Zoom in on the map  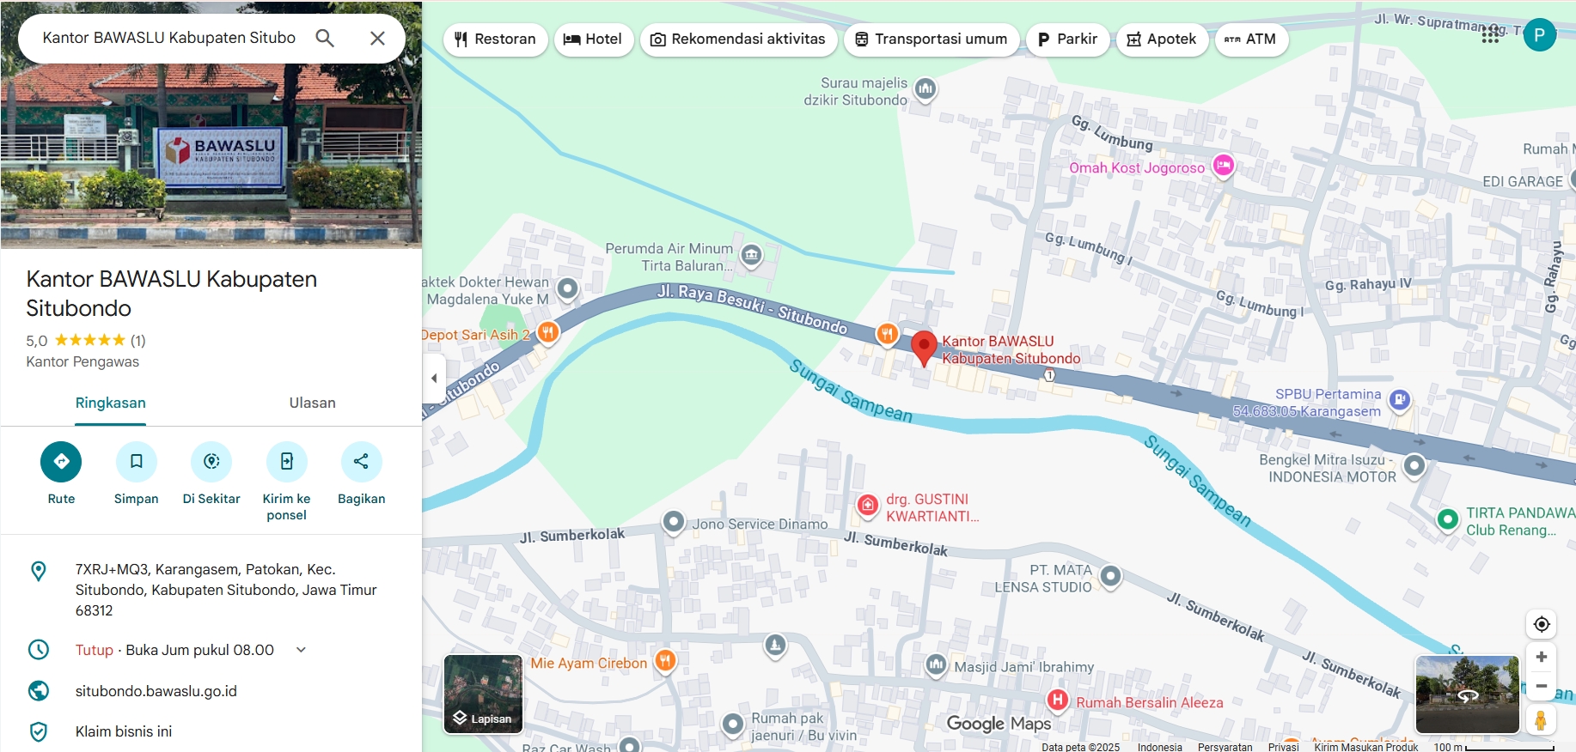pyautogui.click(x=1542, y=657)
